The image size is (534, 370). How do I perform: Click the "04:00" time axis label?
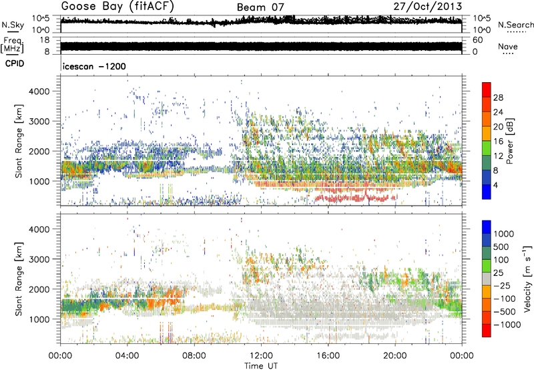coord(127,356)
